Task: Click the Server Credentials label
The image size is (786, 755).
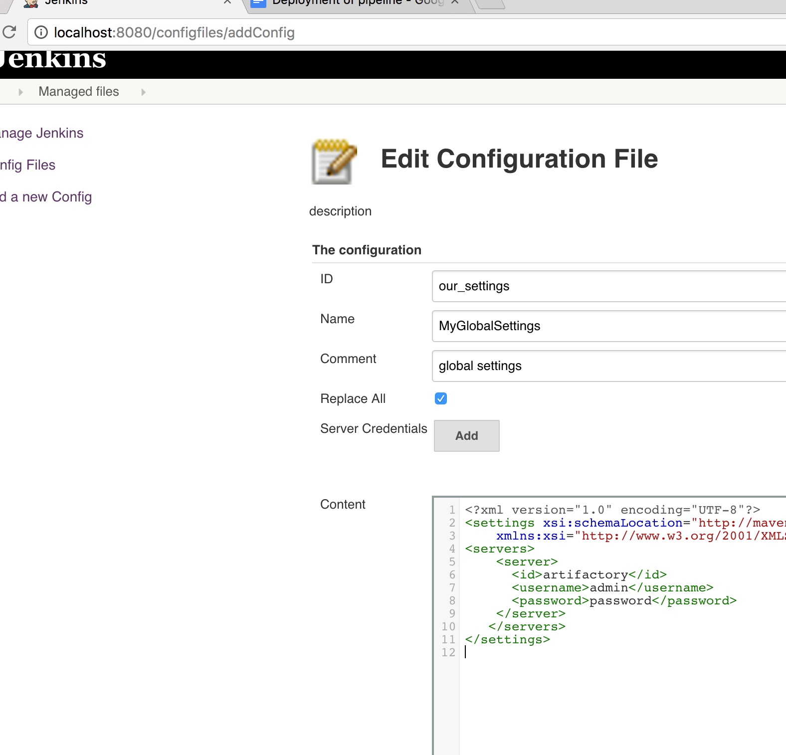Action: tap(374, 429)
